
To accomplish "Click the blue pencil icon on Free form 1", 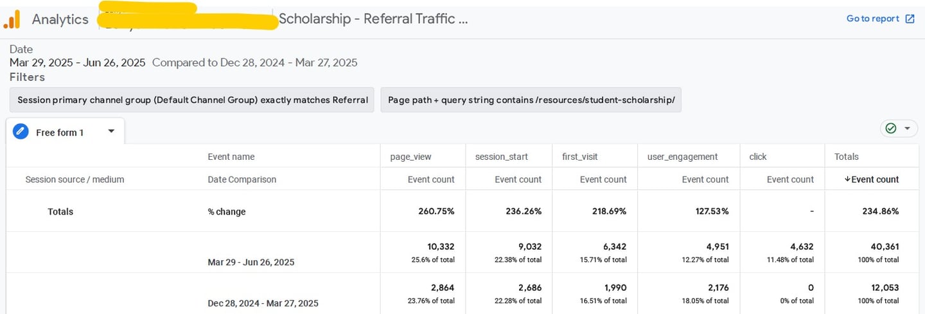I will coord(21,132).
